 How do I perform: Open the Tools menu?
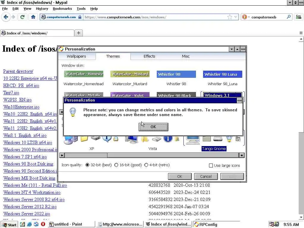tap(81, 9)
